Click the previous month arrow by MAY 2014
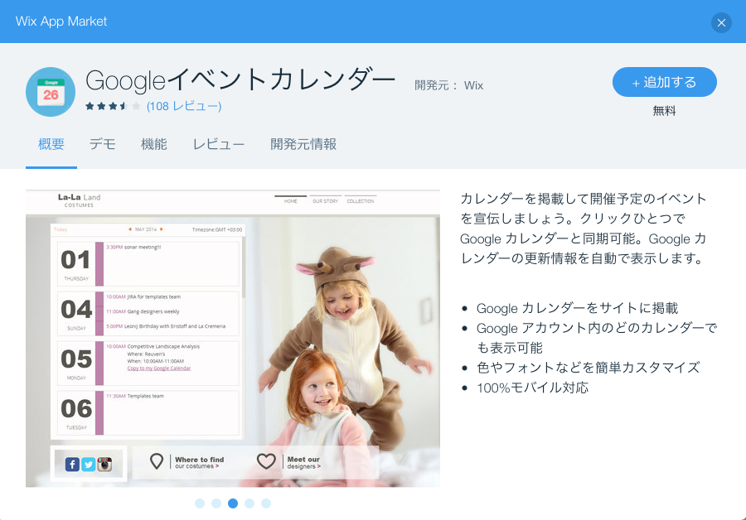Image resolution: width=746 pixels, height=520 pixels. tap(130, 229)
